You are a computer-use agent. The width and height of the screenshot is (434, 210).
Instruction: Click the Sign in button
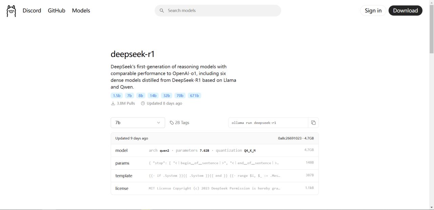[x=373, y=11]
